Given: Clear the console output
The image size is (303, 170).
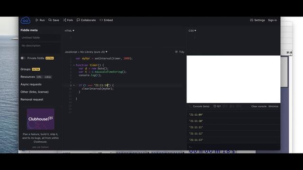Looking at the screenshot, I should (x=259, y=106).
